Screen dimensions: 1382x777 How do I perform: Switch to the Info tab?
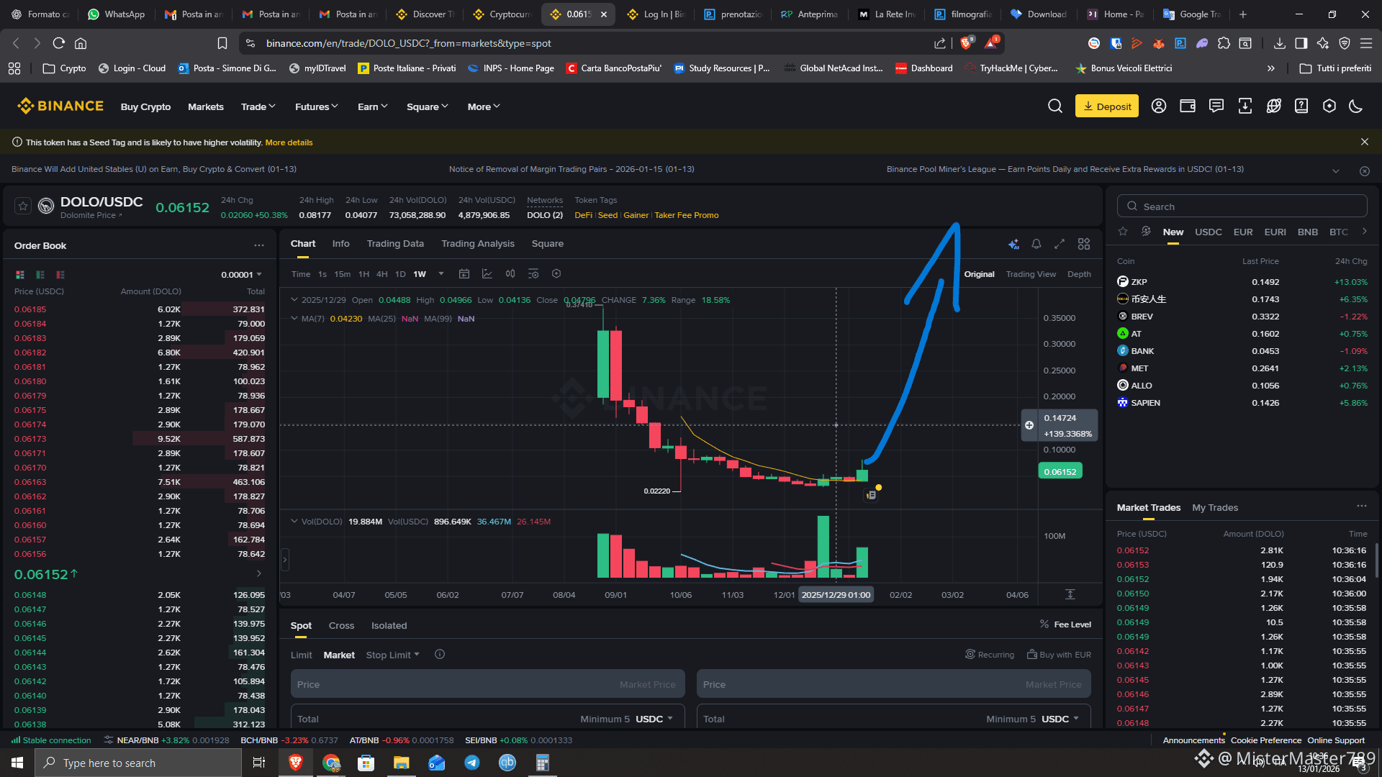[341, 244]
